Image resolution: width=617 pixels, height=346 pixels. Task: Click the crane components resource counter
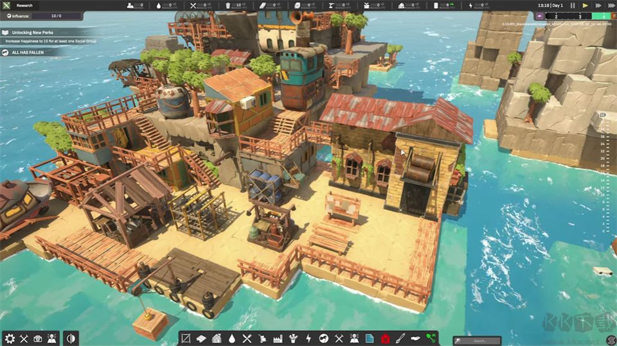click(x=339, y=6)
